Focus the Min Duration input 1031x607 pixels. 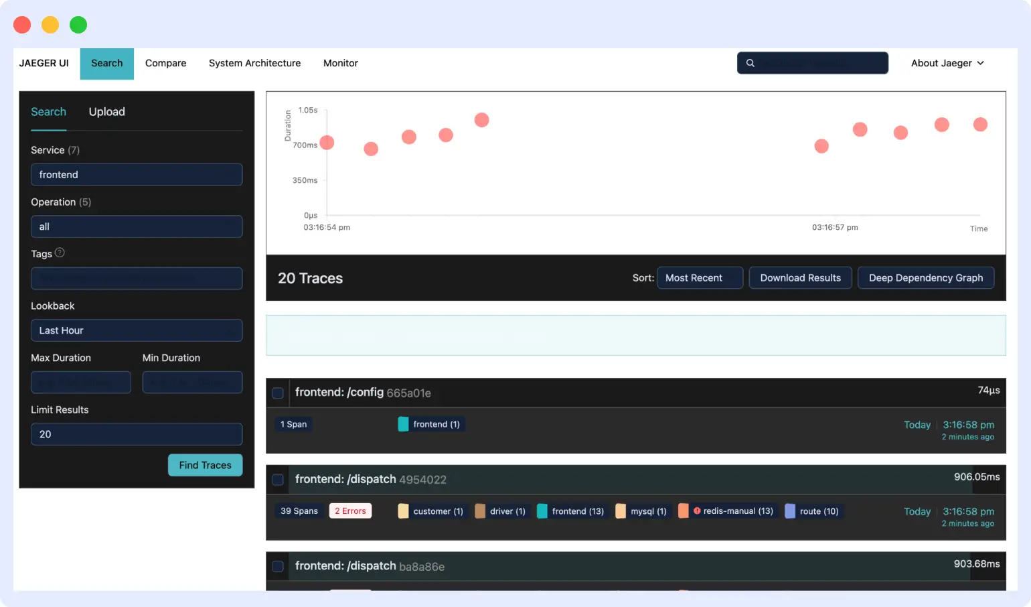(x=192, y=383)
